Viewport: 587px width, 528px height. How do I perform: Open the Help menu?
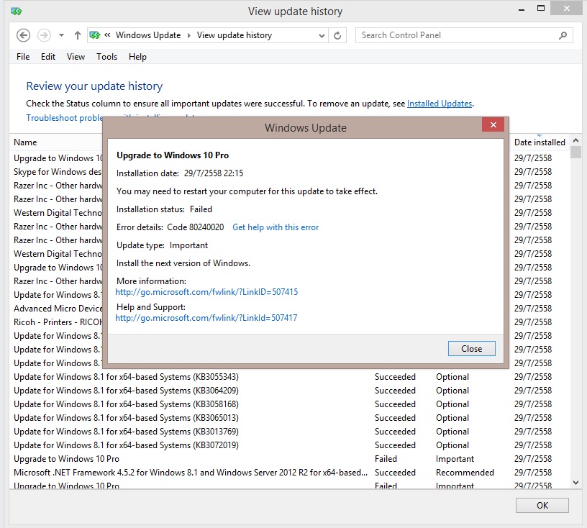pyautogui.click(x=137, y=57)
